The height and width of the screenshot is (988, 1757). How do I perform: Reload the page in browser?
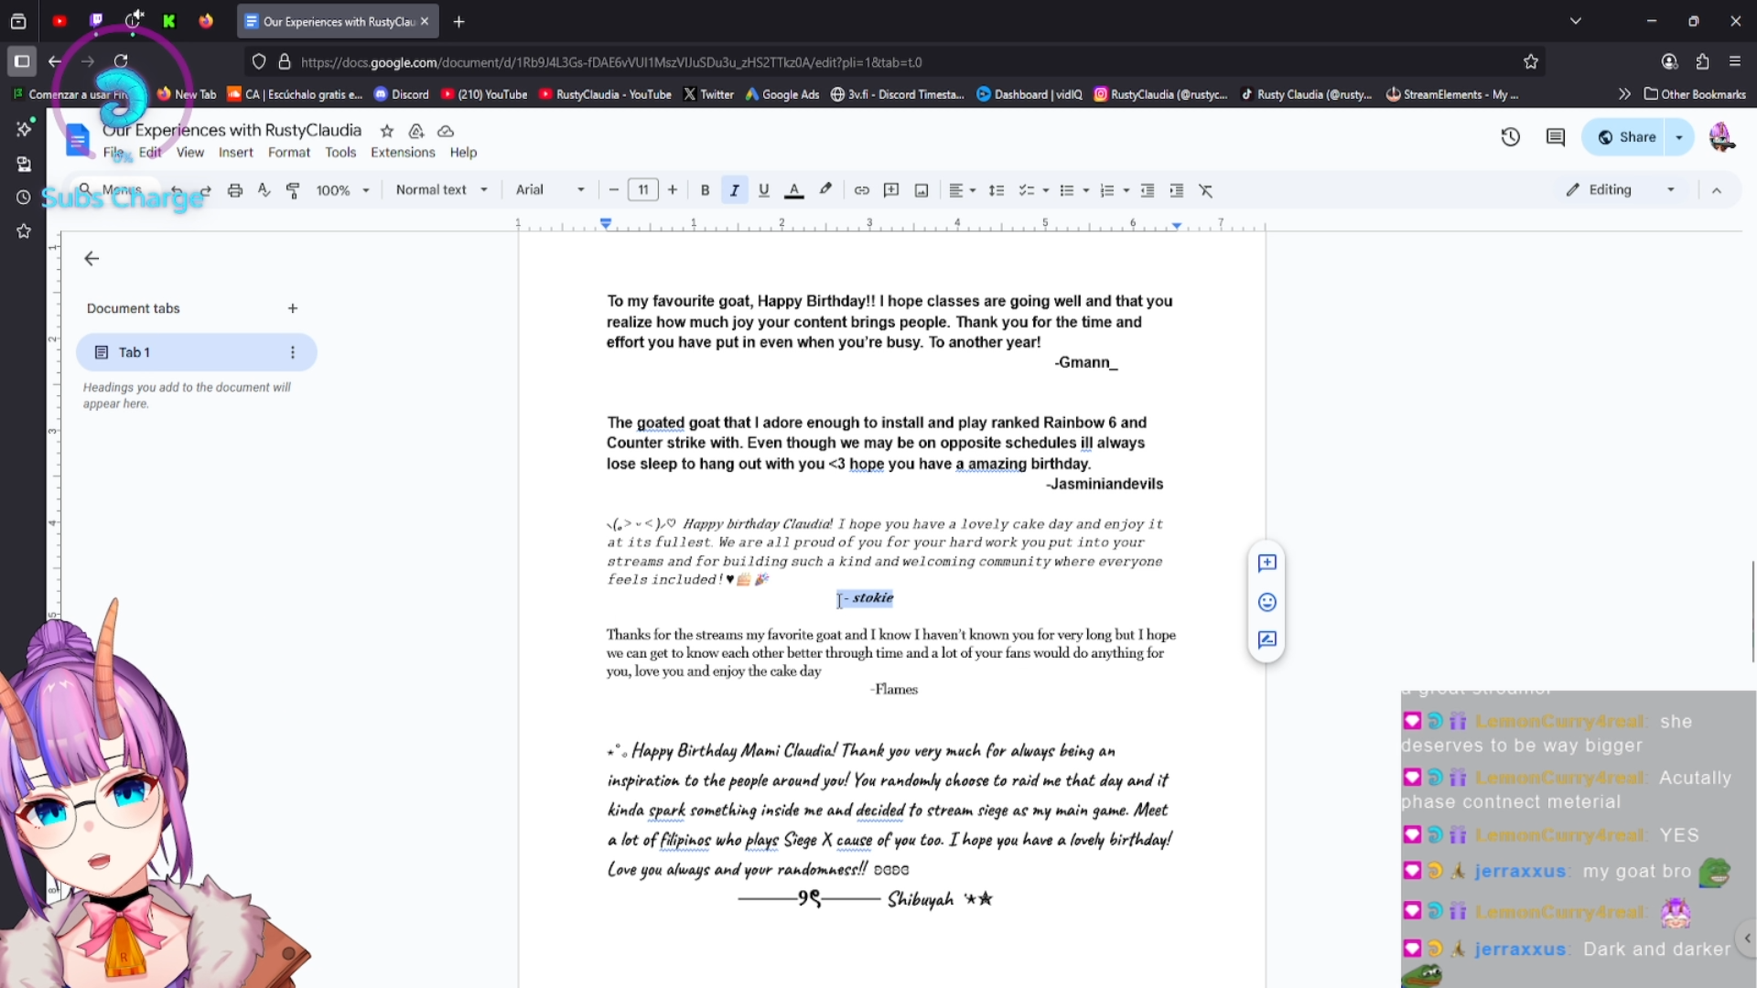(121, 61)
